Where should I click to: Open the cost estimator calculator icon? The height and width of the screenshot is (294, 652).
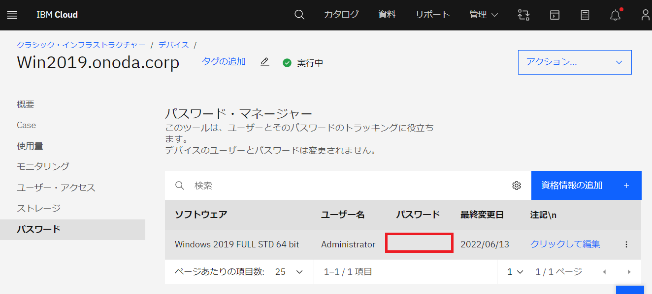pyautogui.click(x=585, y=15)
